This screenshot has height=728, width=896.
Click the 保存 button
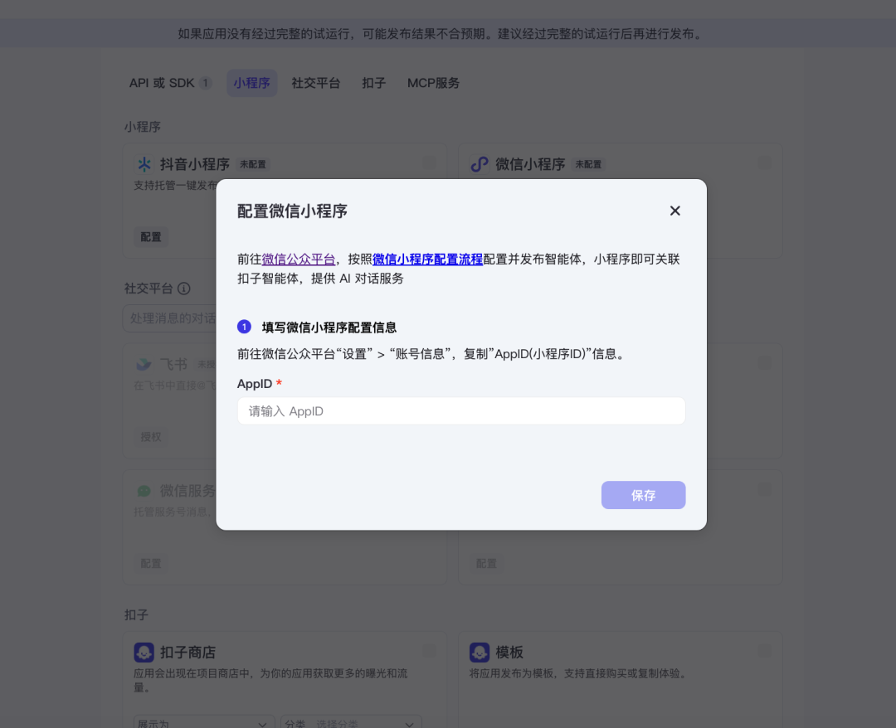[643, 495]
